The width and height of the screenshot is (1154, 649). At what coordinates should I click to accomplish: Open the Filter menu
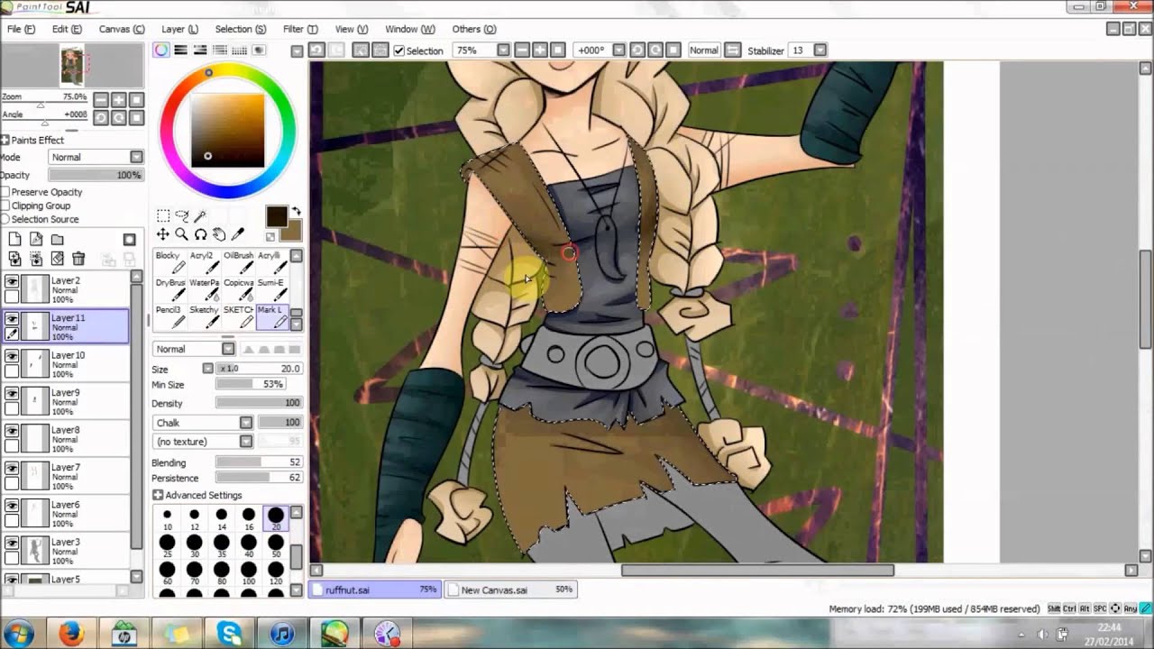coord(300,29)
